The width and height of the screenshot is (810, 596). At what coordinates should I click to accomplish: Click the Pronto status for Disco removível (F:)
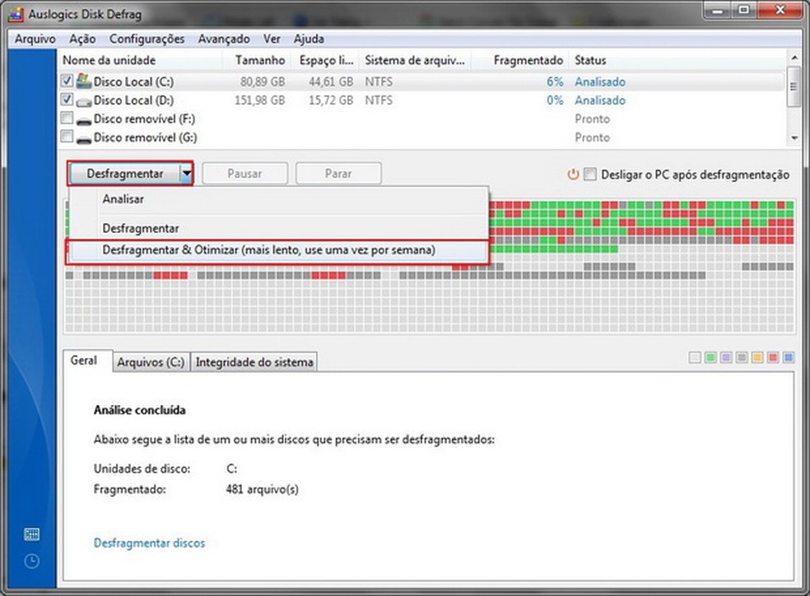pos(592,119)
